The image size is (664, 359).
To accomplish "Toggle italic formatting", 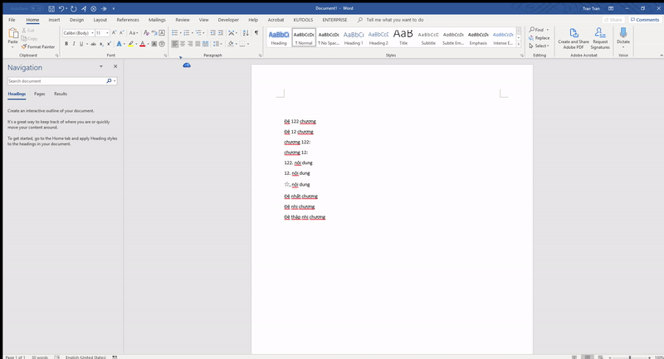I will tap(76, 44).
